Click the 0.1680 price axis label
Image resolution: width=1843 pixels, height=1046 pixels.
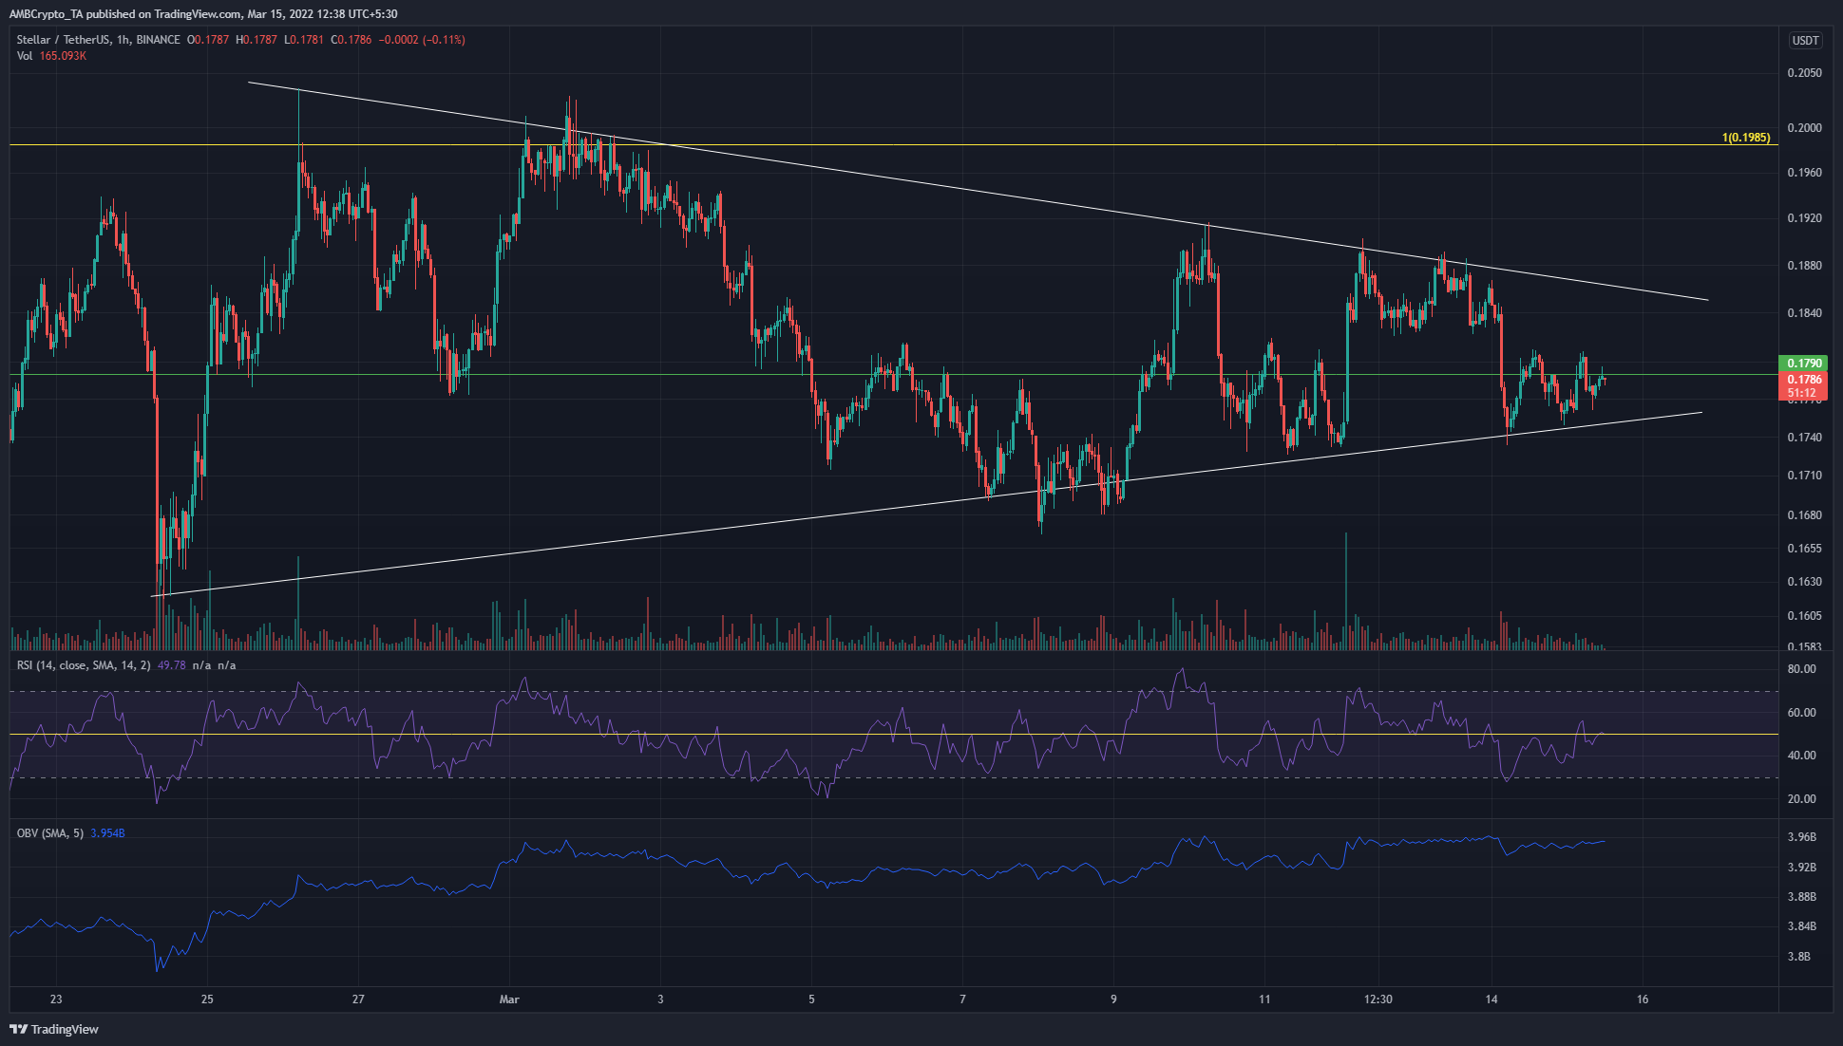(1804, 515)
